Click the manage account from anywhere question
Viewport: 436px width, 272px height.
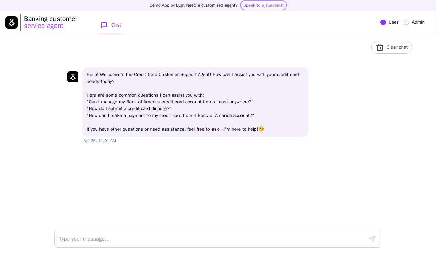tap(170, 102)
